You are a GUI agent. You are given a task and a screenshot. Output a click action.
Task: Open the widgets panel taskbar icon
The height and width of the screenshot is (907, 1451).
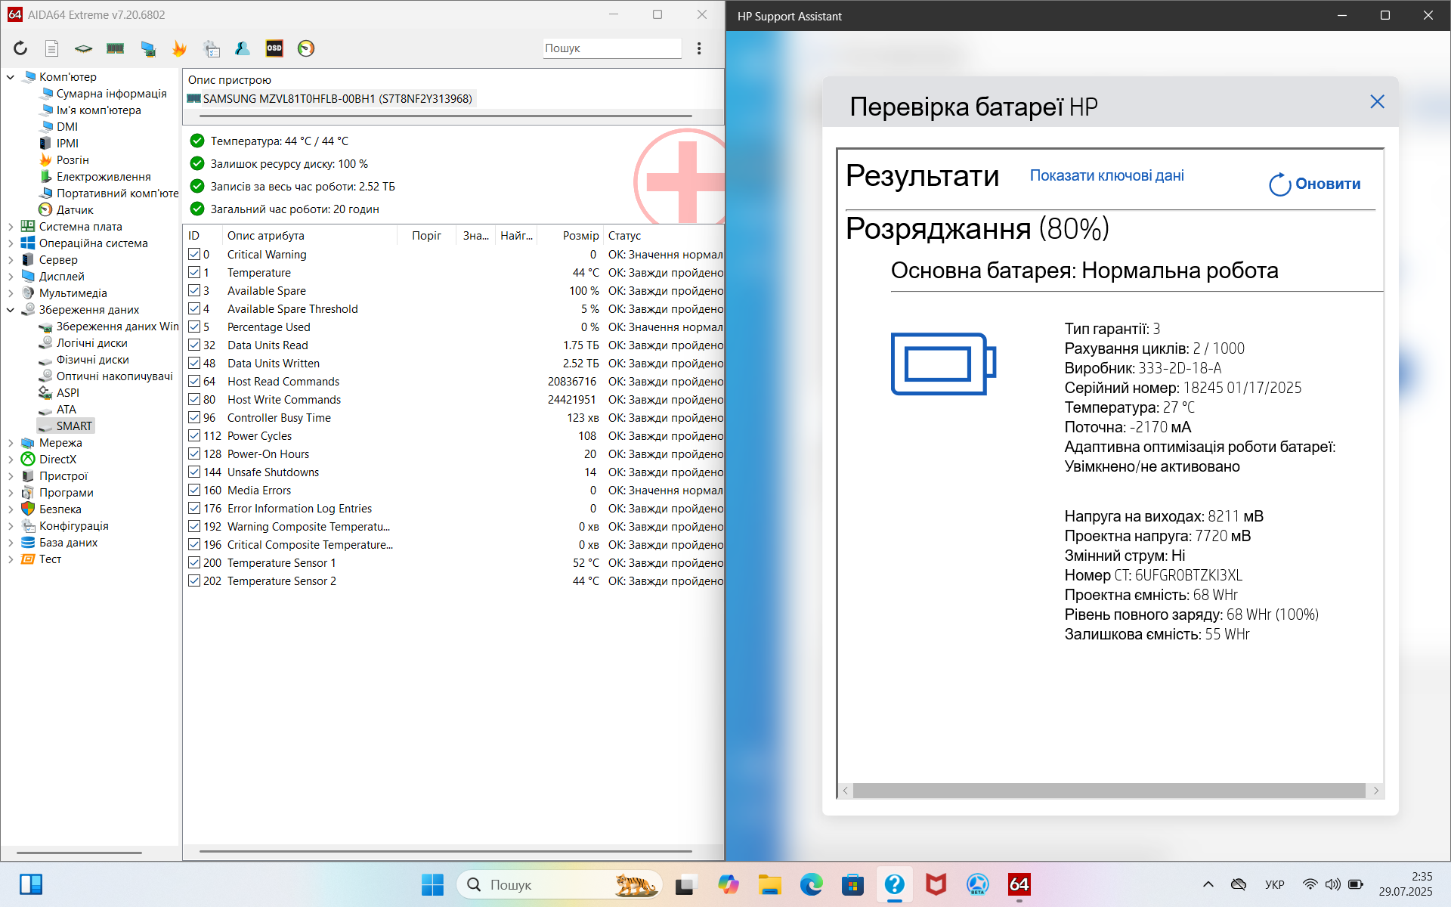31,884
